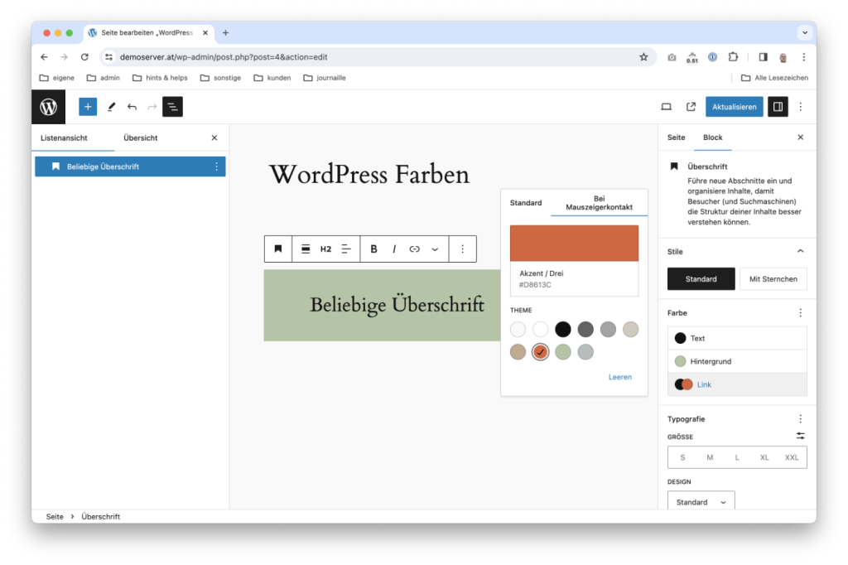
Task: Close the settings sidebar
Action: point(801,138)
